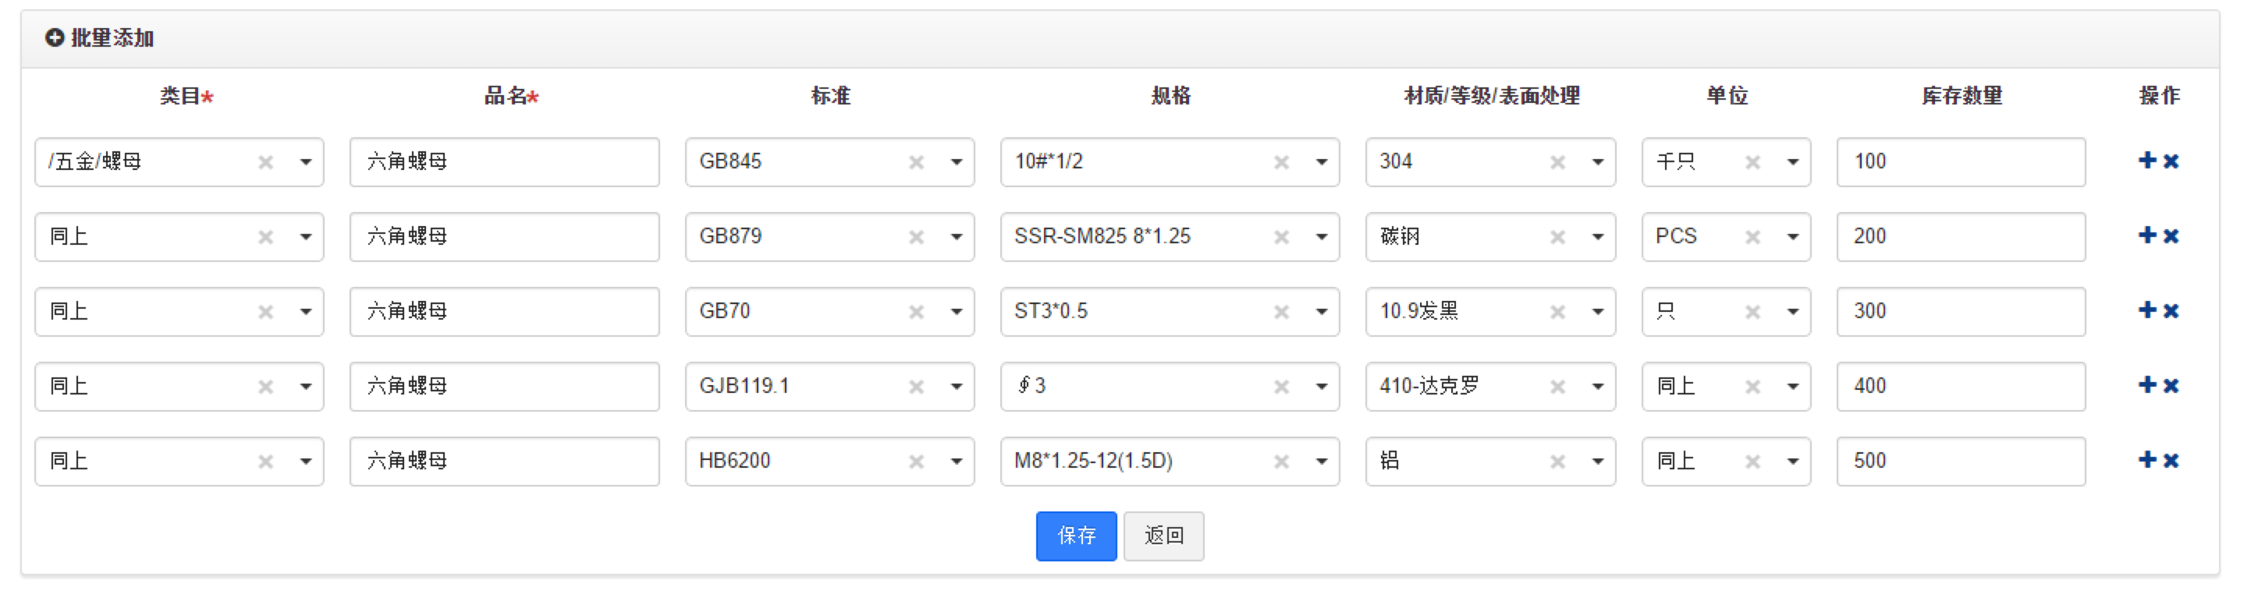
Task: Clear the PCS unit value
Action: (1752, 237)
